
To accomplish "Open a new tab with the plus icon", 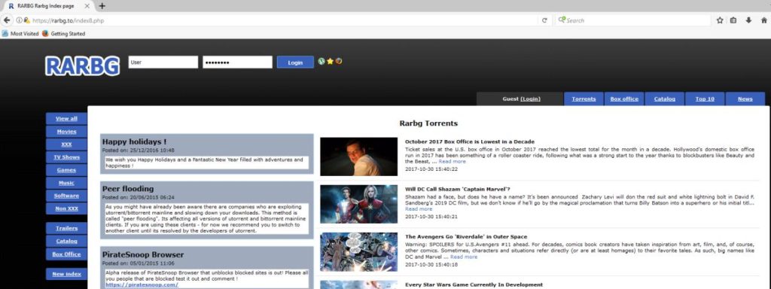I will click(102, 6).
